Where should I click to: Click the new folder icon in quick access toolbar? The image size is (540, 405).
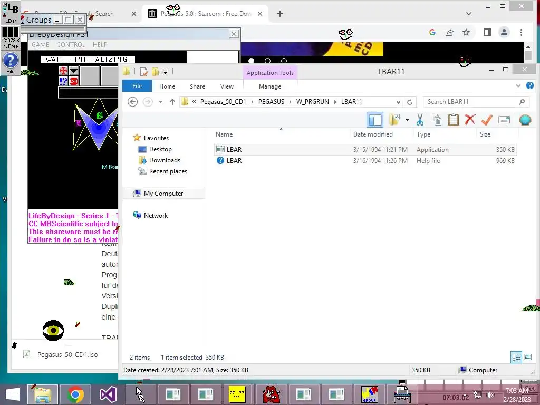tap(156, 72)
